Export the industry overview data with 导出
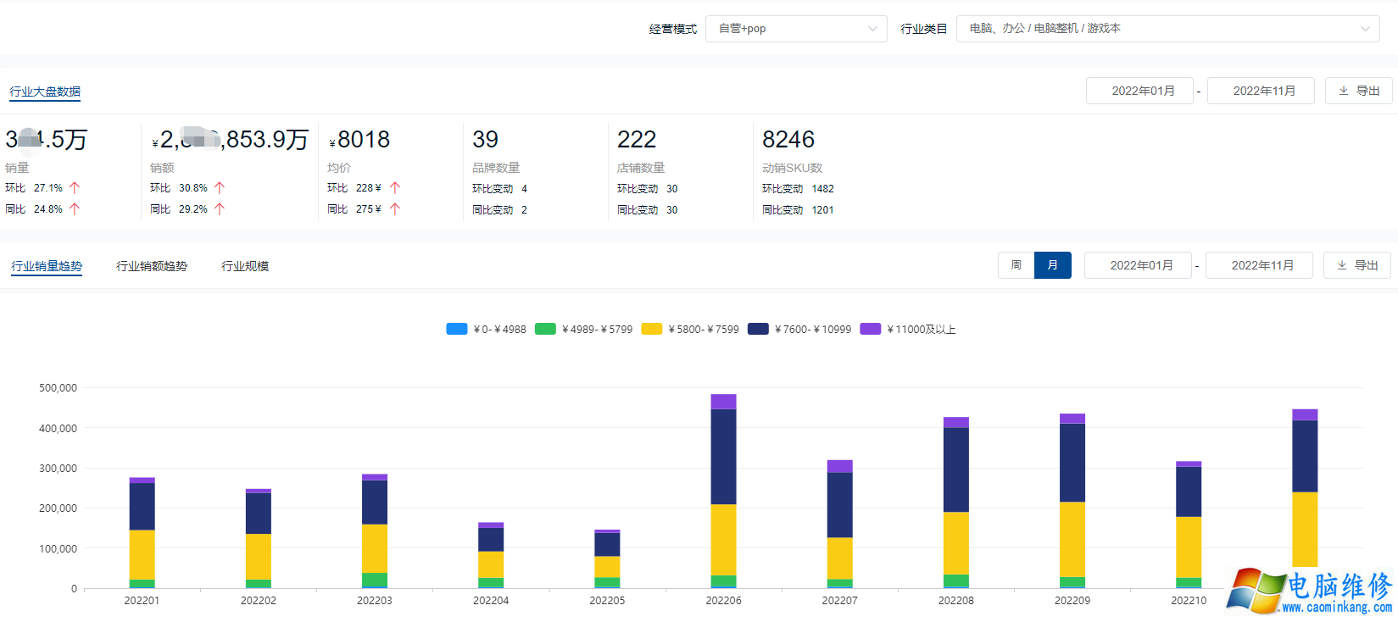 point(1359,91)
